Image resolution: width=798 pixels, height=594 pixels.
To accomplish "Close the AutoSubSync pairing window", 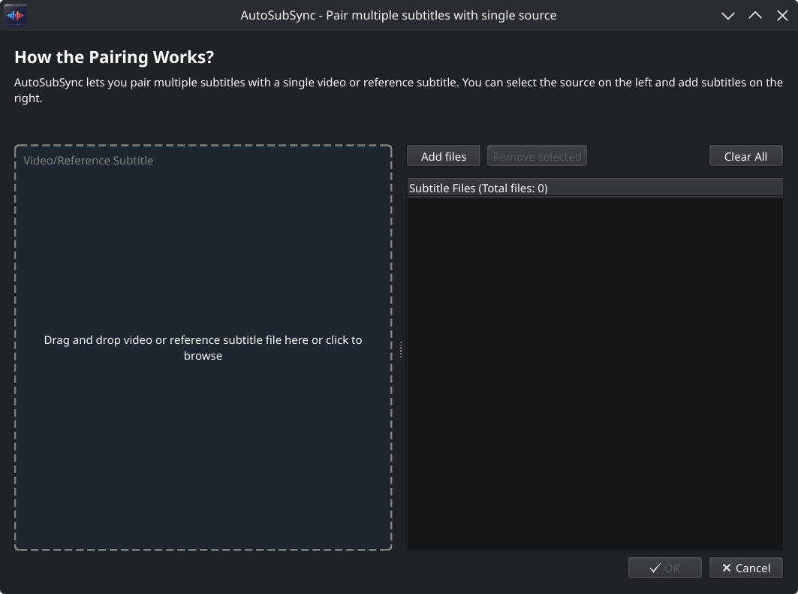I will pos(782,15).
